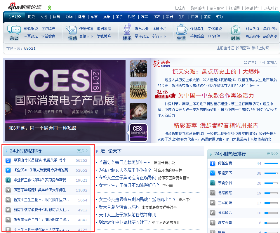Click the 娱乐 microphone icon

coord(127,30)
